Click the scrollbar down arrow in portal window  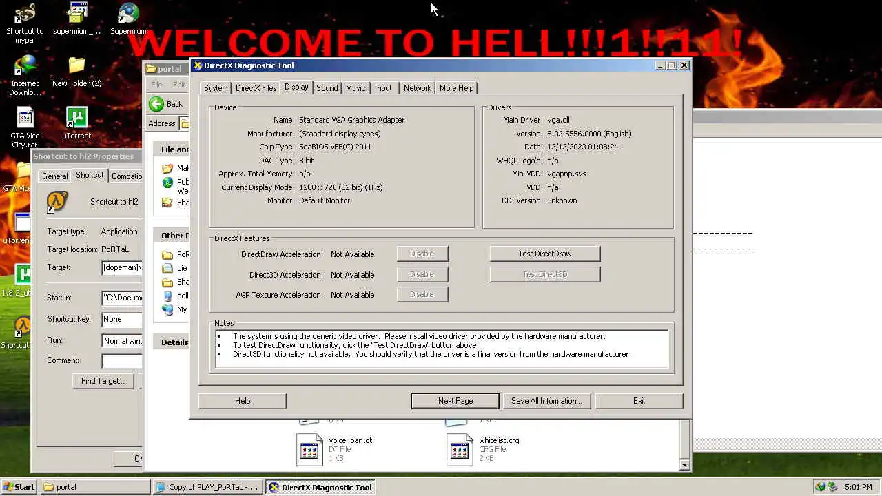pyautogui.click(x=684, y=464)
